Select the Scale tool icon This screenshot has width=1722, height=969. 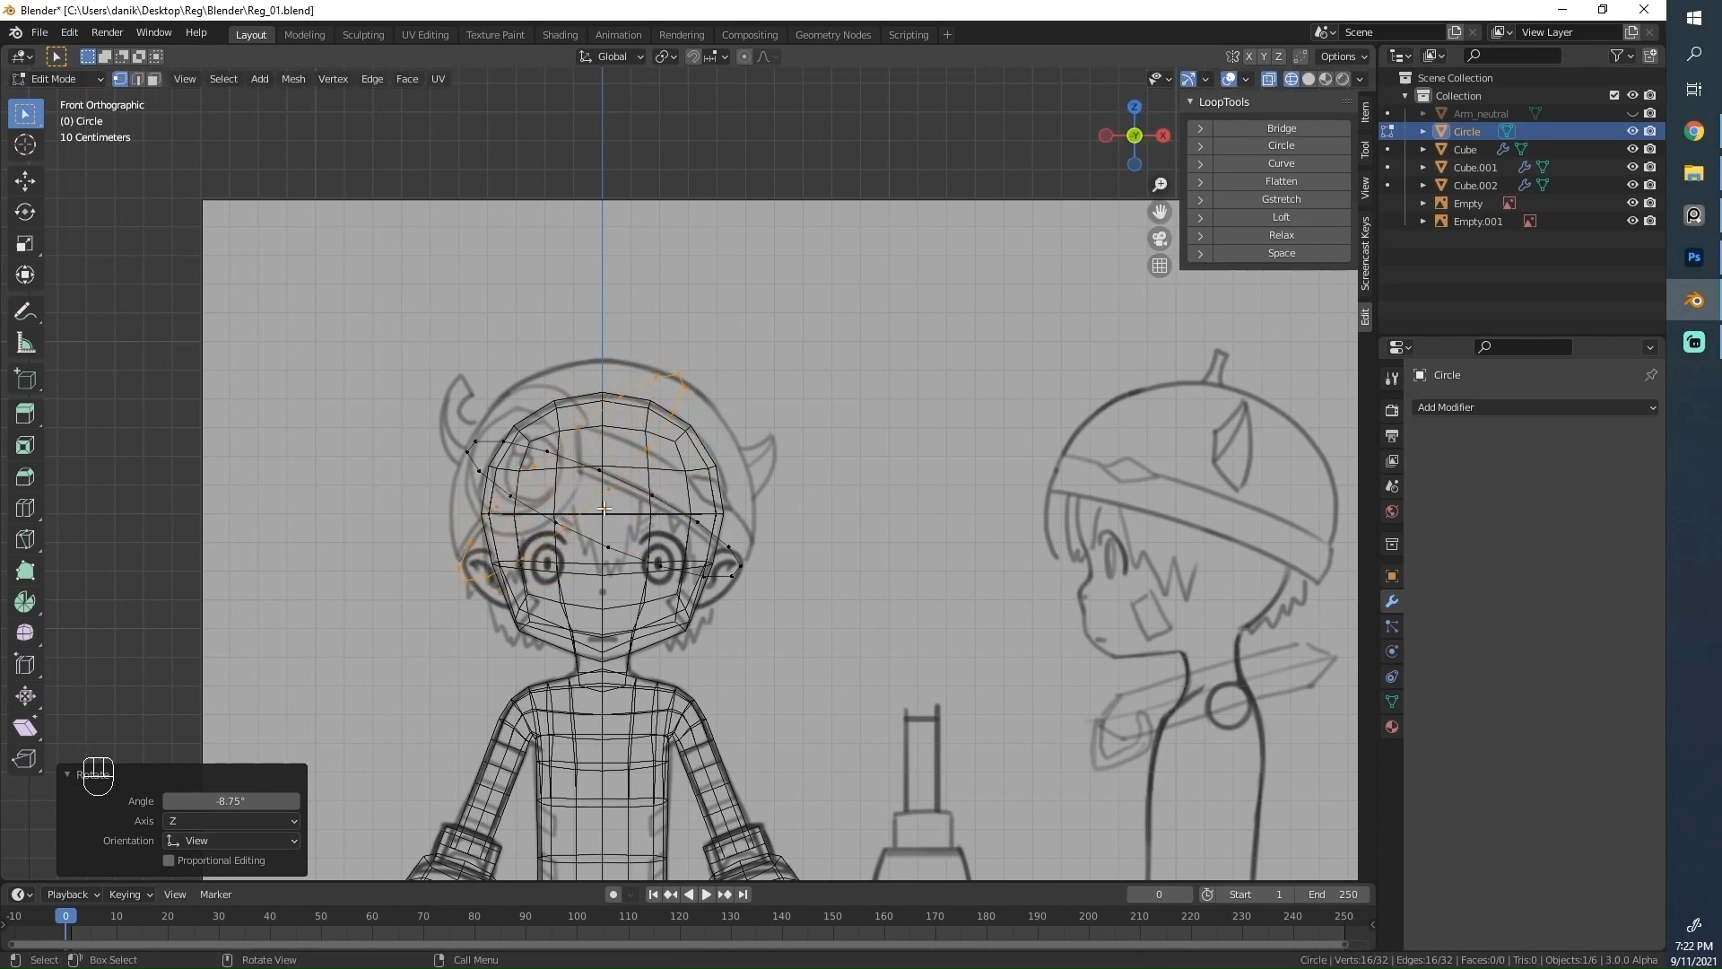(x=25, y=244)
